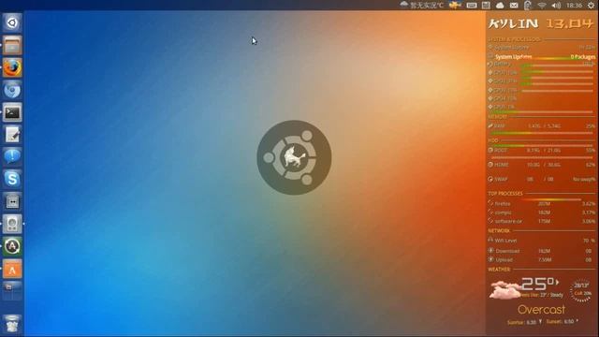Click the compiz process row
The image size is (599, 337).
click(x=541, y=212)
